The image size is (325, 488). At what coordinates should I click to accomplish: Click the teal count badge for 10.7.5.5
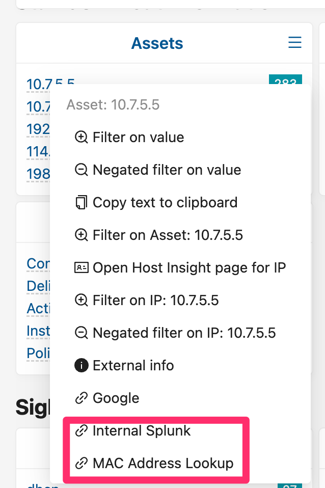coord(285,80)
